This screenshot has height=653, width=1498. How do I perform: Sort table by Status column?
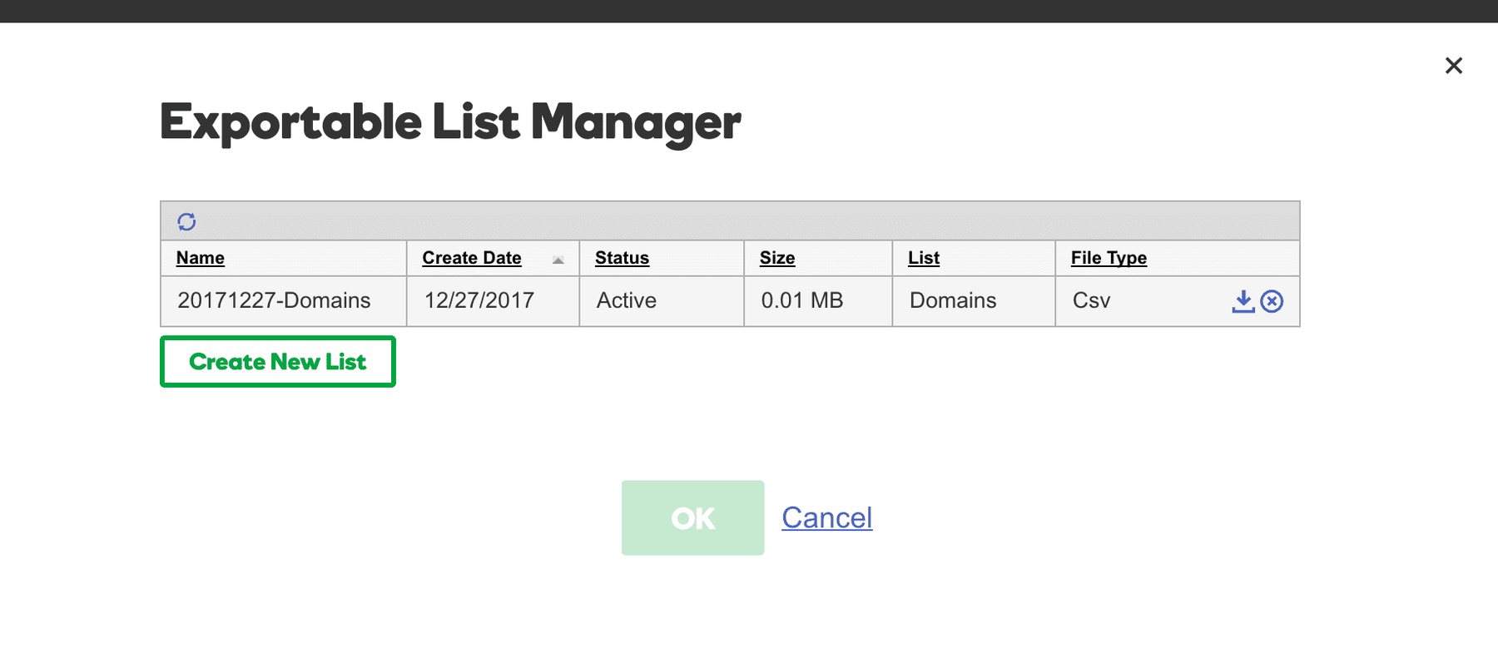click(x=622, y=258)
